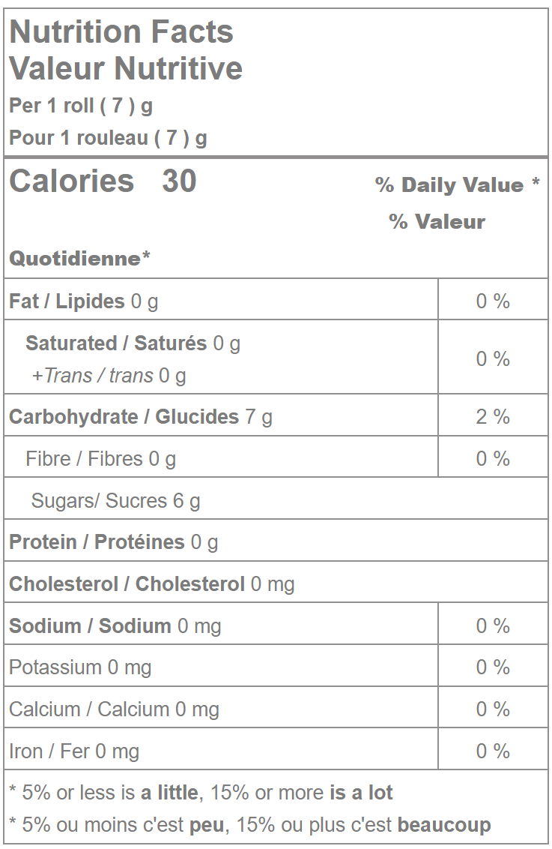
Task: Click the Valeur Nutritive heading
Action: coord(126,68)
